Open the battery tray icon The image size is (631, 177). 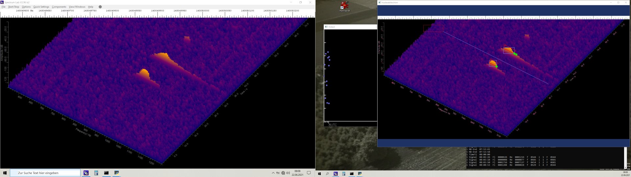(x=278, y=173)
